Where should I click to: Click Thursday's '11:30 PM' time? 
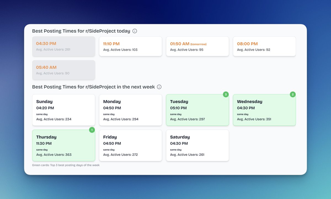pyautogui.click(x=44, y=143)
